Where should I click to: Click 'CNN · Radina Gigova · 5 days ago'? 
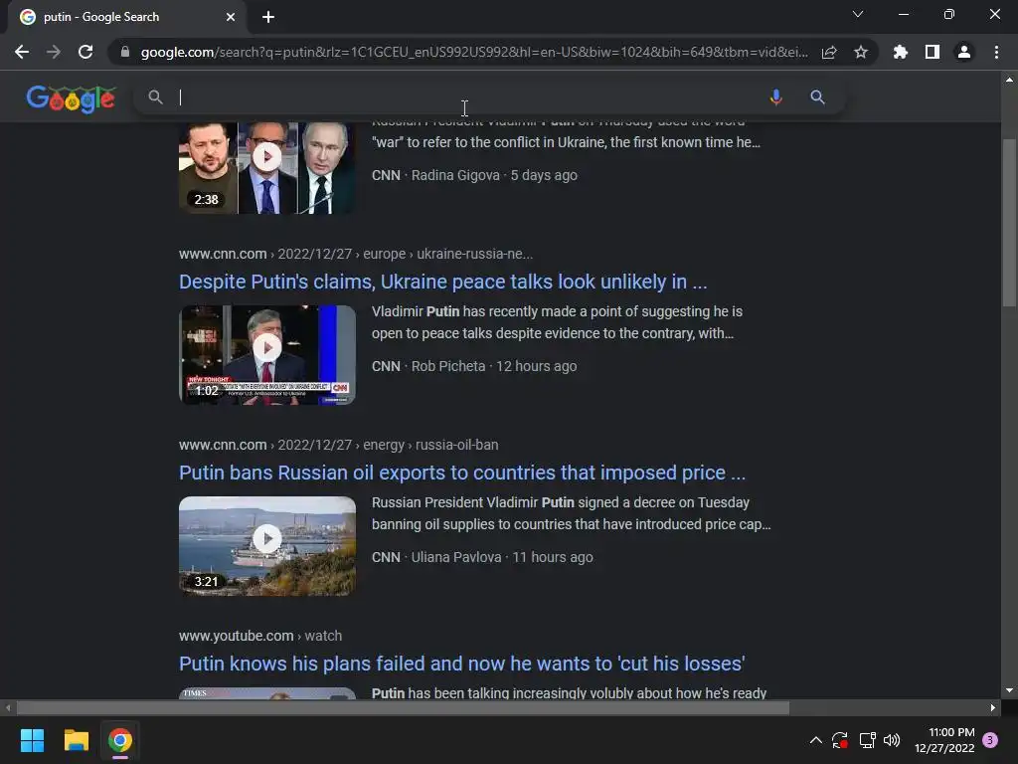[474, 175]
